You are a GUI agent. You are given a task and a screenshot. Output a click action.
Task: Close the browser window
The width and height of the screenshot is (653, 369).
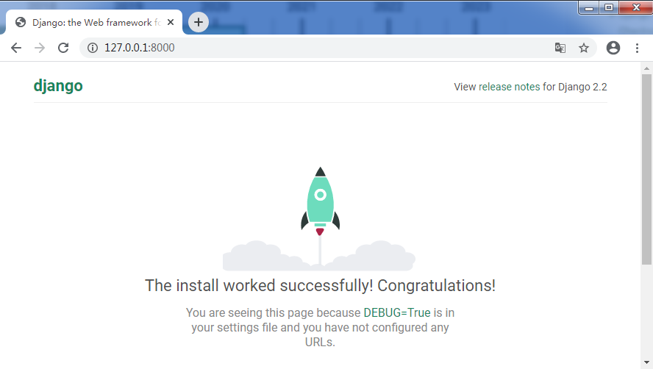(636, 8)
